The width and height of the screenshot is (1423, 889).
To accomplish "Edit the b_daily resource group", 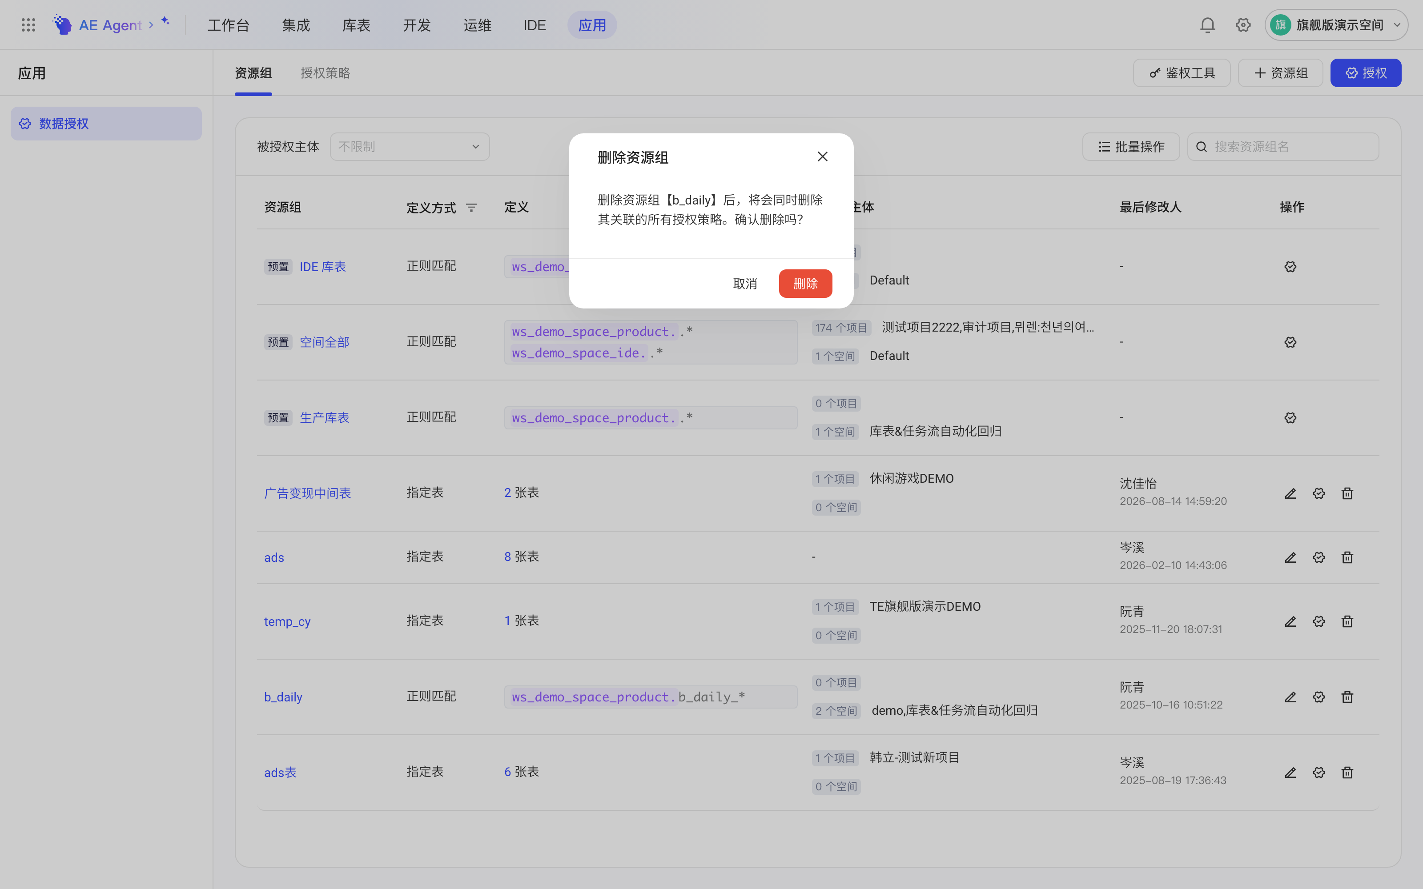I will pos(1290,697).
